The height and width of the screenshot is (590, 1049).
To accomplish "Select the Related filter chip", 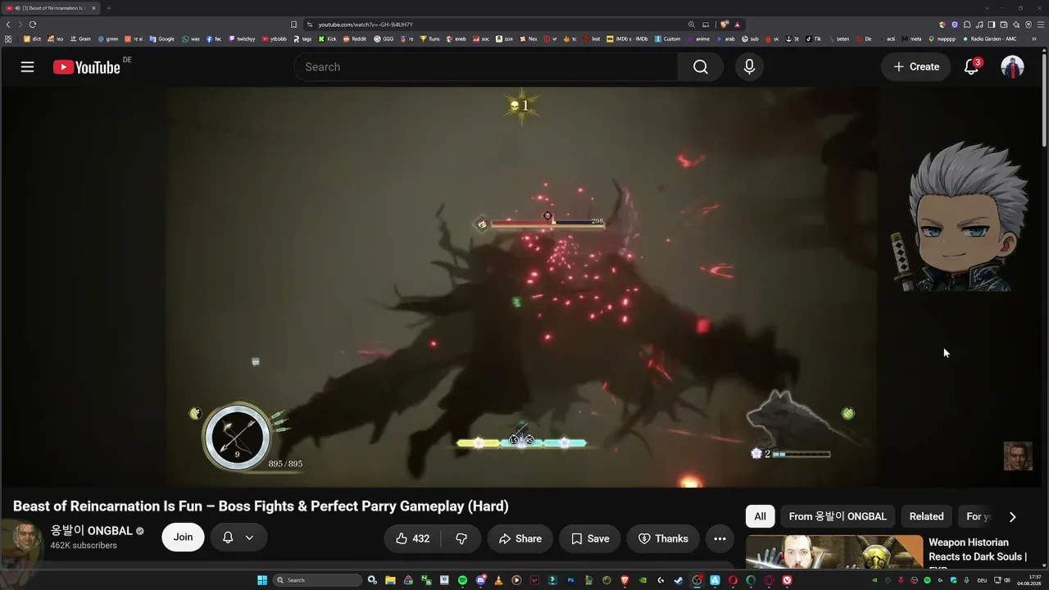I will pyautogui.click(x=926, y=516).
